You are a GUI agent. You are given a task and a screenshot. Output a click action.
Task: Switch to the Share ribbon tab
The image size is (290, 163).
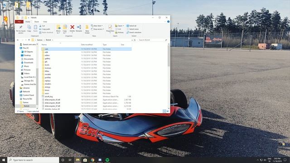pos(36,22)
